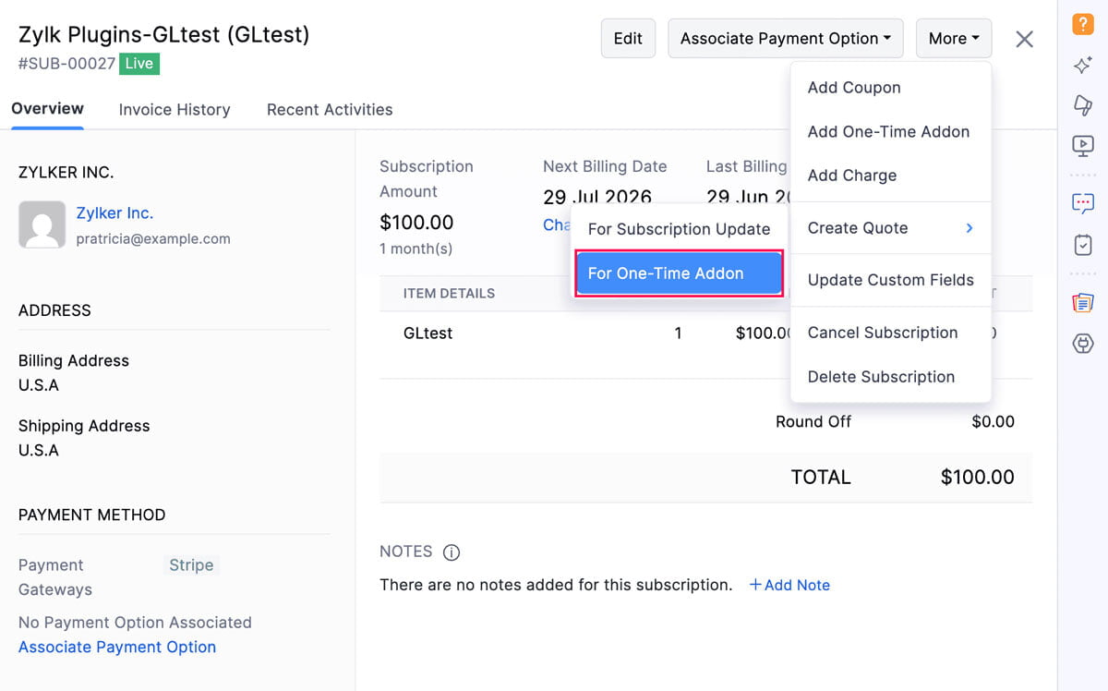Click No Payment Option Associated text

tap(135, 623)
